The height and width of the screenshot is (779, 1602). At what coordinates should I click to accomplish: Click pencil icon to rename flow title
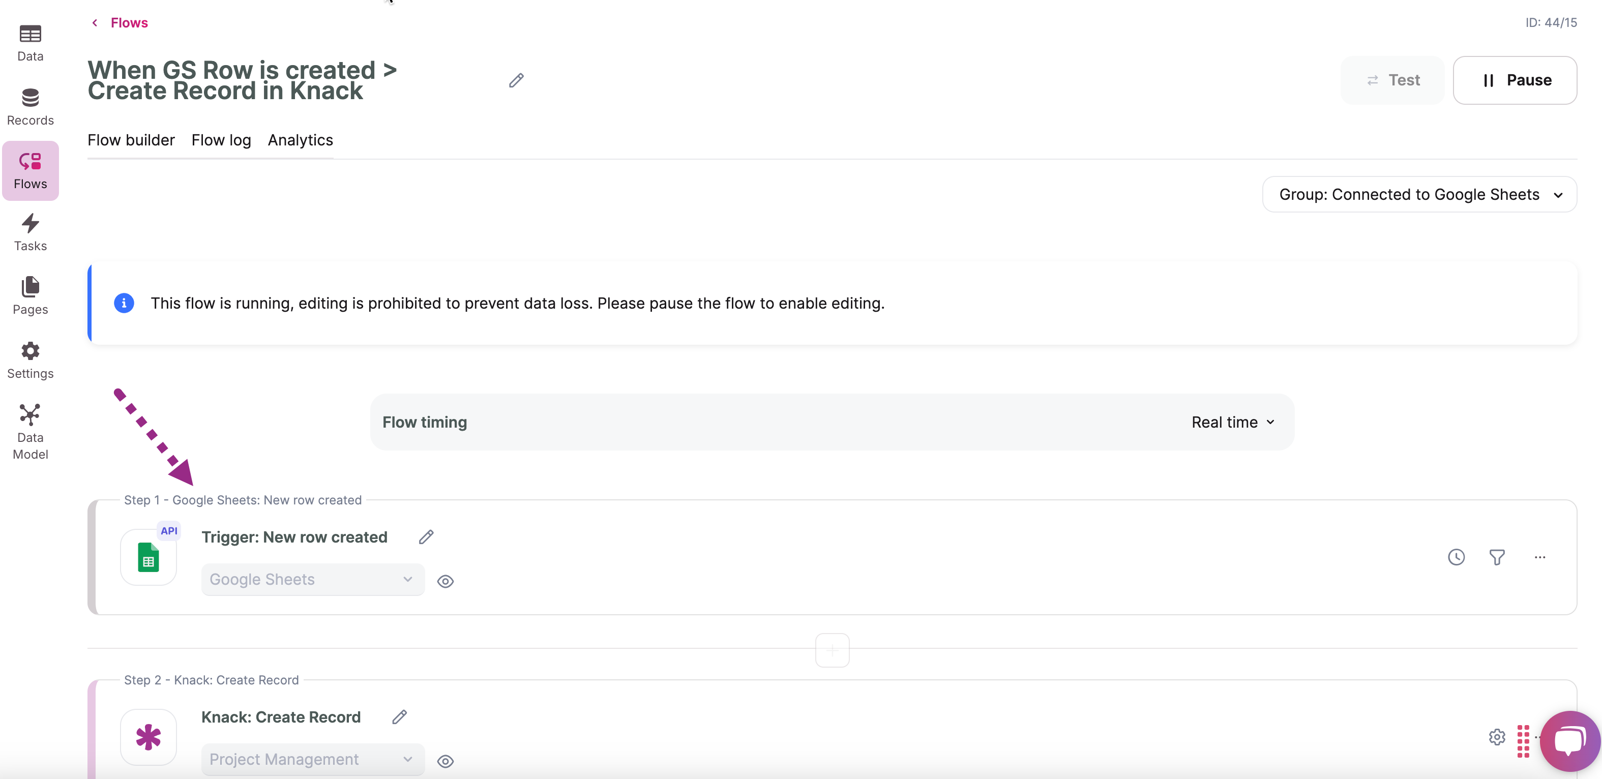[x=516, y=80]
